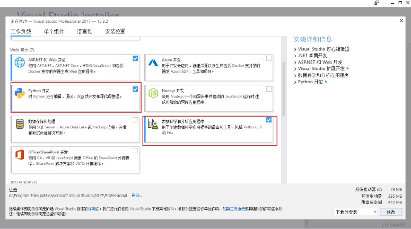Click the Office/SharePoint logo icon
The image size is (411, 229).
20,155
